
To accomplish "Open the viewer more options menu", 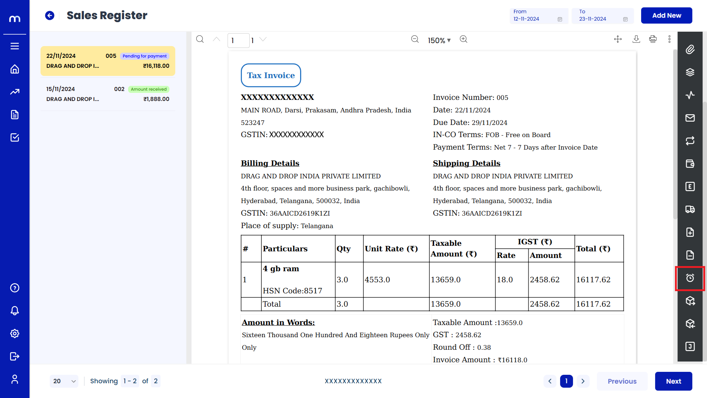I will tap(669, 39).
